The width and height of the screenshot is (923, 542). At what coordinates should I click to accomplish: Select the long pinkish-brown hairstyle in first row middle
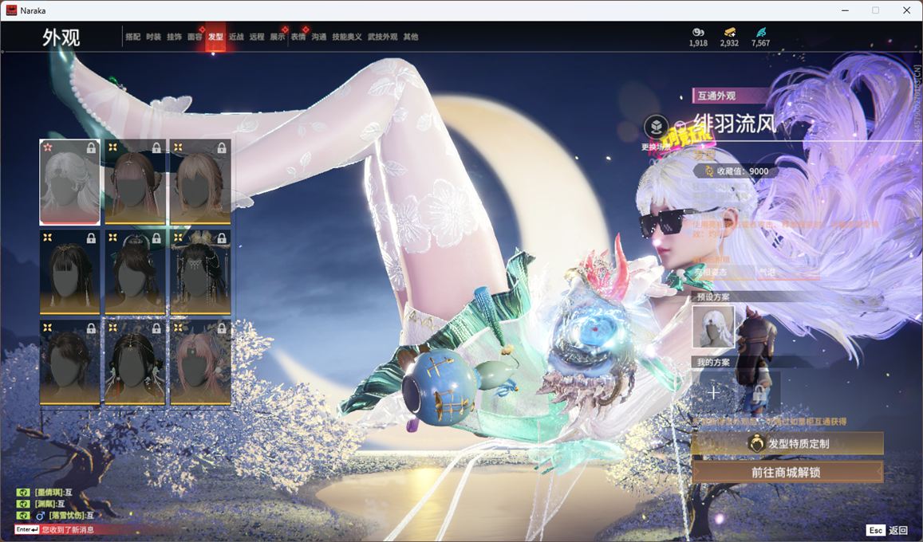tap(135, 183)
